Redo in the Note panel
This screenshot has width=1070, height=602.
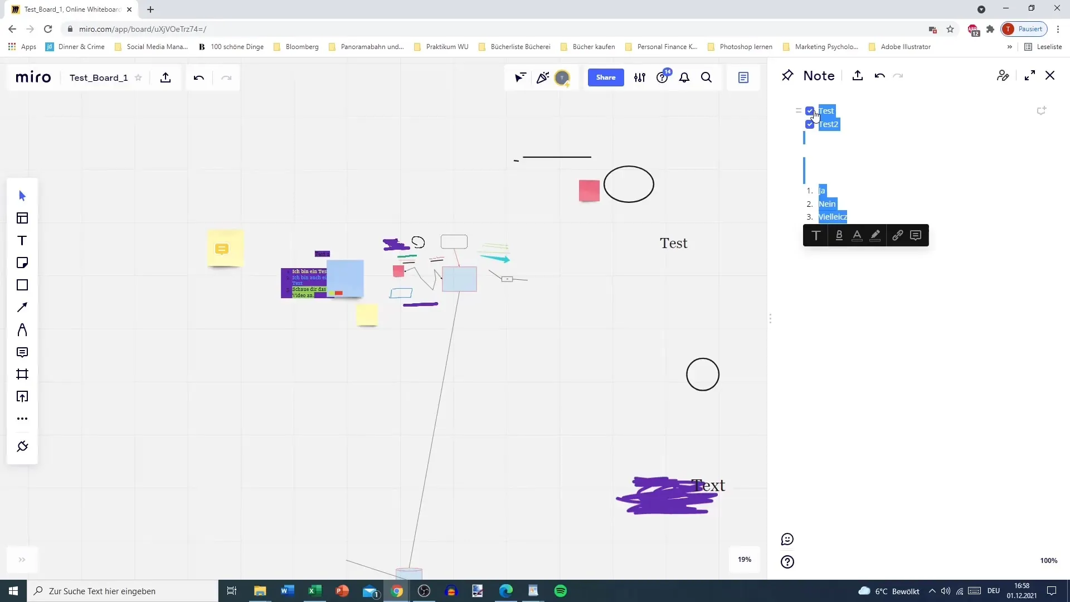click(x=898, y=76)
